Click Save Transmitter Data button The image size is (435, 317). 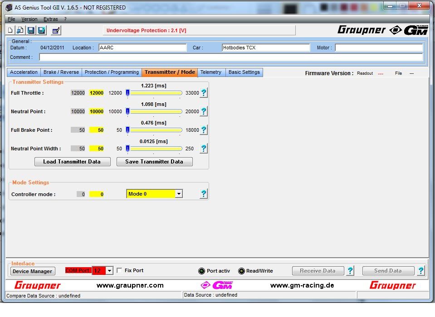click(x=155, y=162)
